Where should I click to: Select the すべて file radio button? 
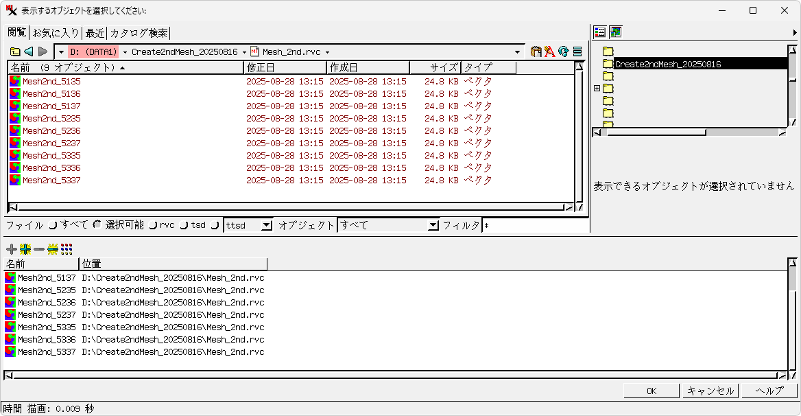point(53,225)
